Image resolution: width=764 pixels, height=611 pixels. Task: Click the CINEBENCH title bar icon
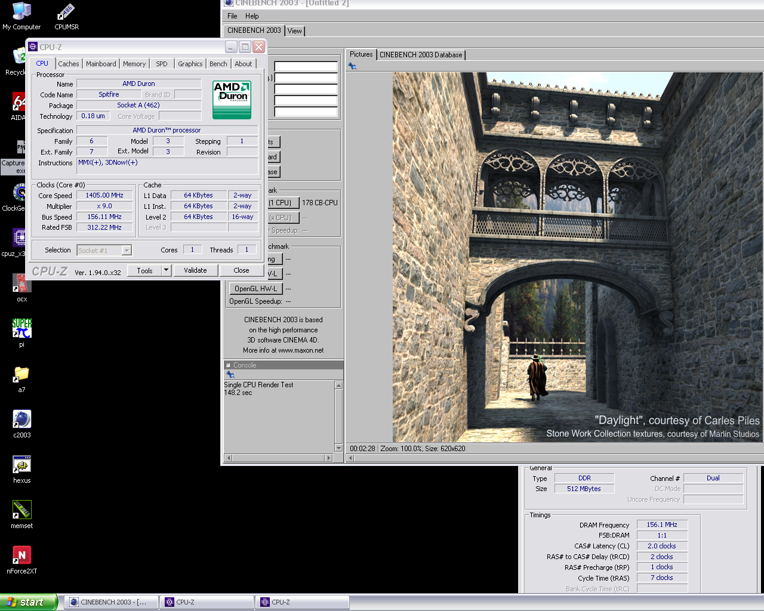coord(228,3)
